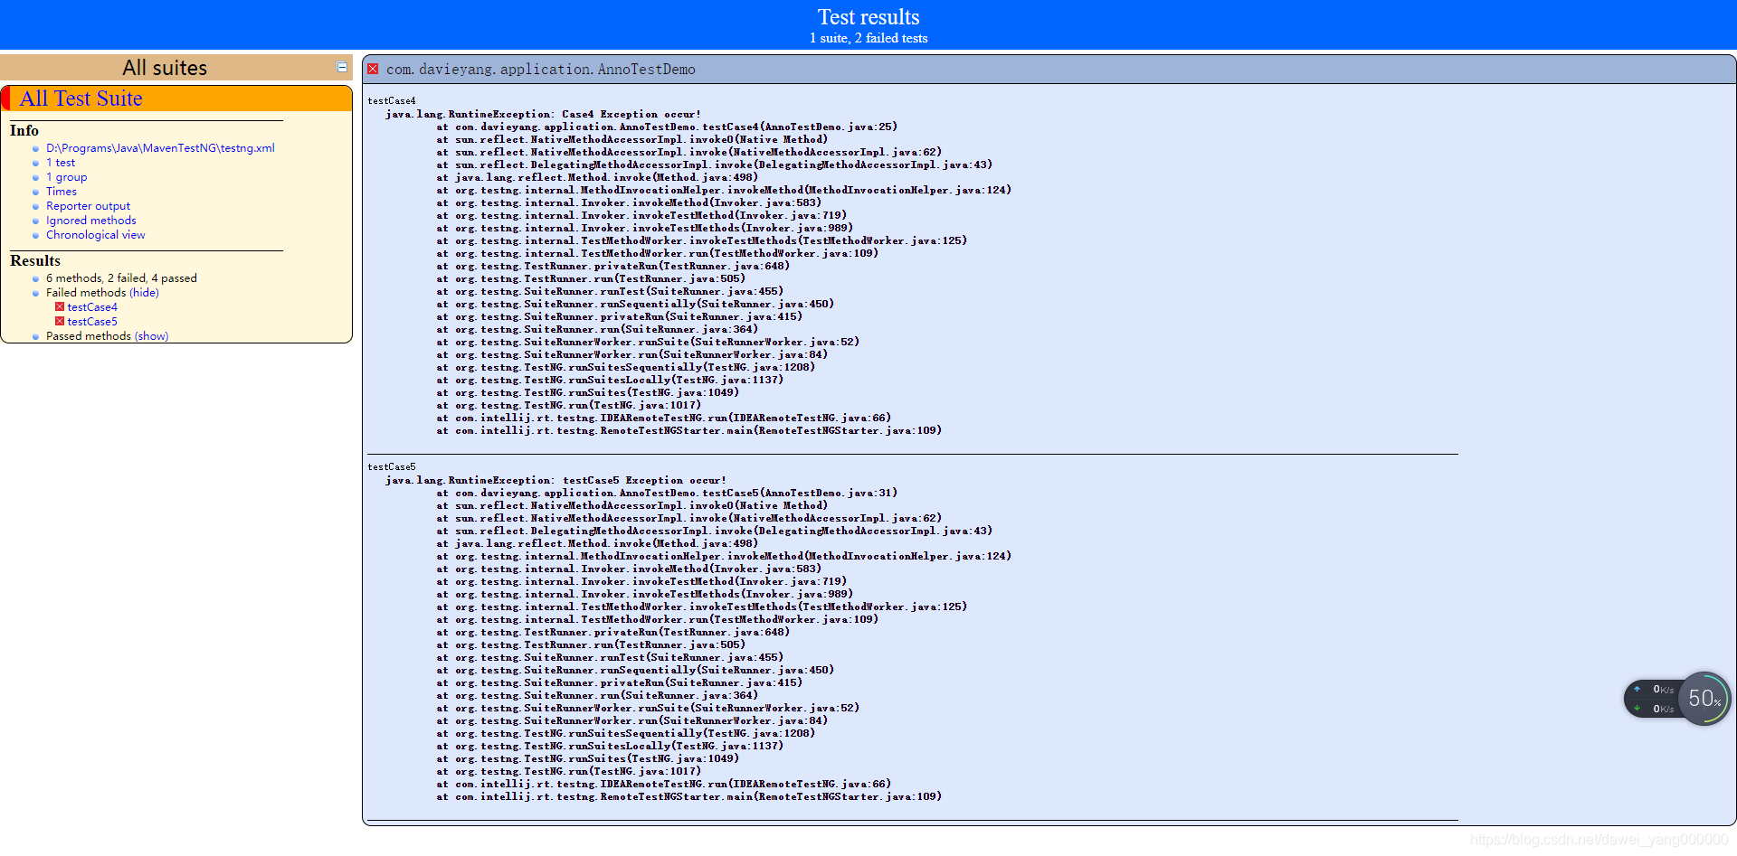1737x856 pixels.
Task: Open the Reporter output link
Action: (88, 206)
